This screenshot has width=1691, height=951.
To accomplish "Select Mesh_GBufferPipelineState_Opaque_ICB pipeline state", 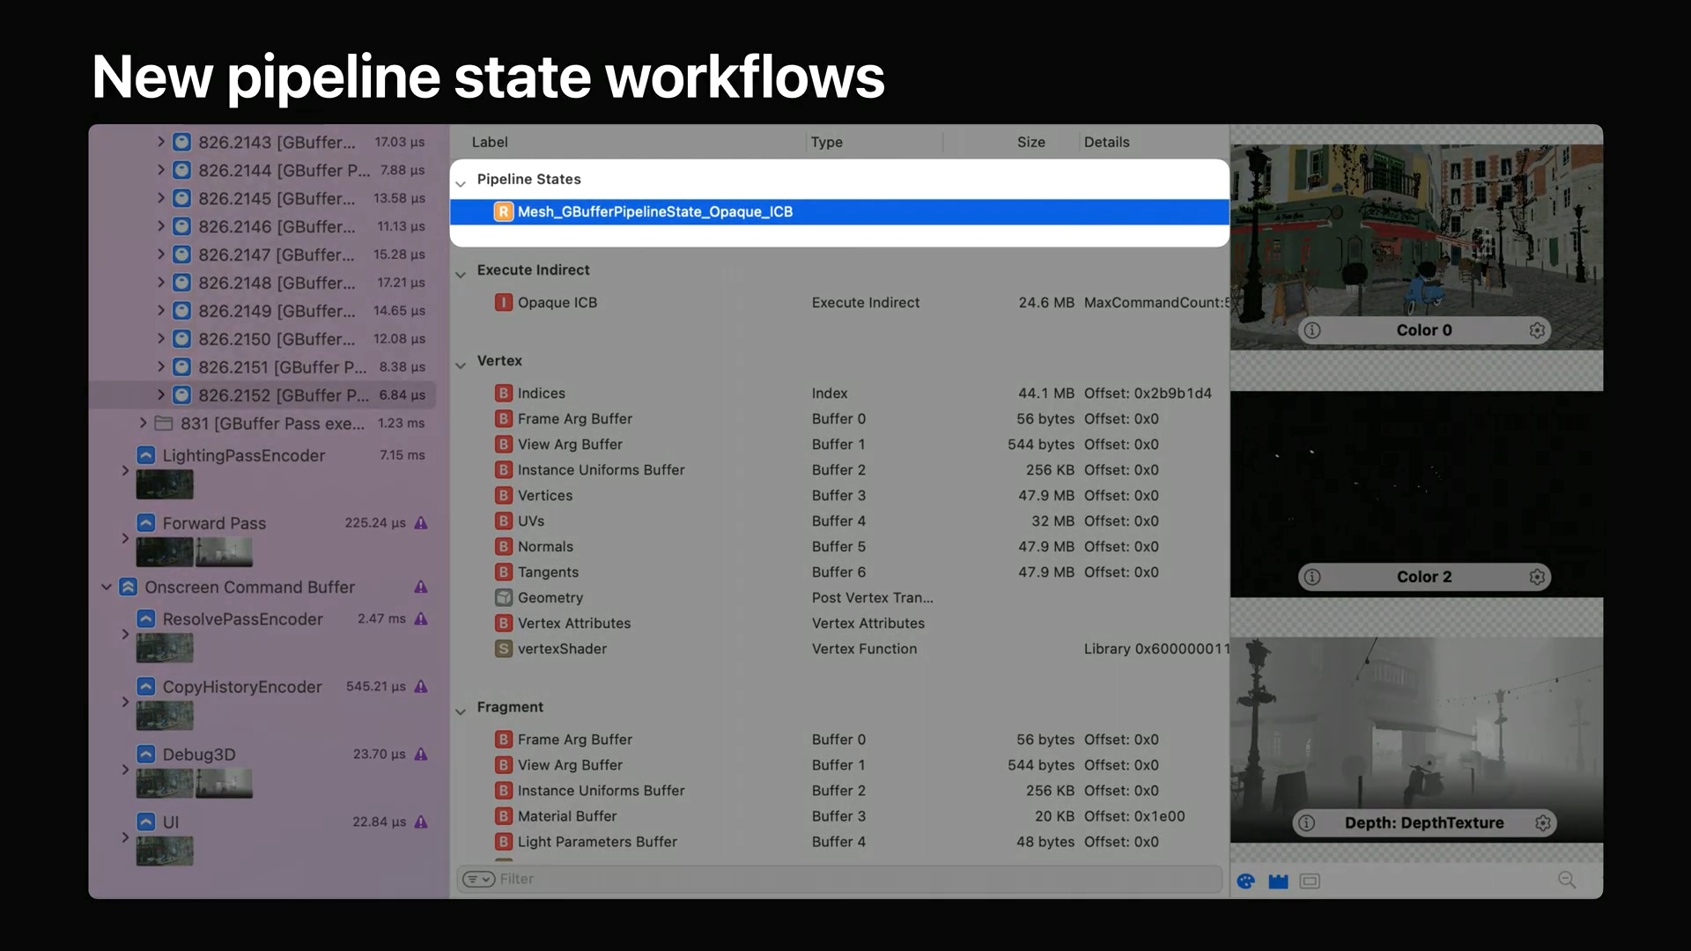I will [654, 211].
